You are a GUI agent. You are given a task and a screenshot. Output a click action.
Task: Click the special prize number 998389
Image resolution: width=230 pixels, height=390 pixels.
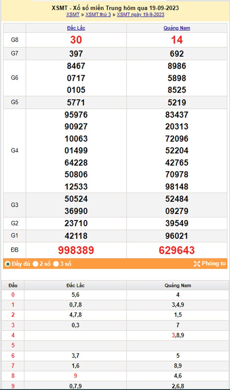76,250
